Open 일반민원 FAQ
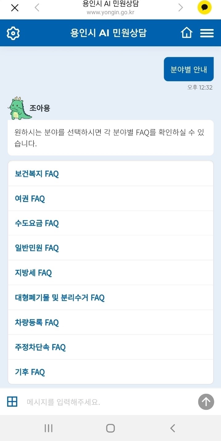This screenshot has height=441, width=221. (111, 248)
